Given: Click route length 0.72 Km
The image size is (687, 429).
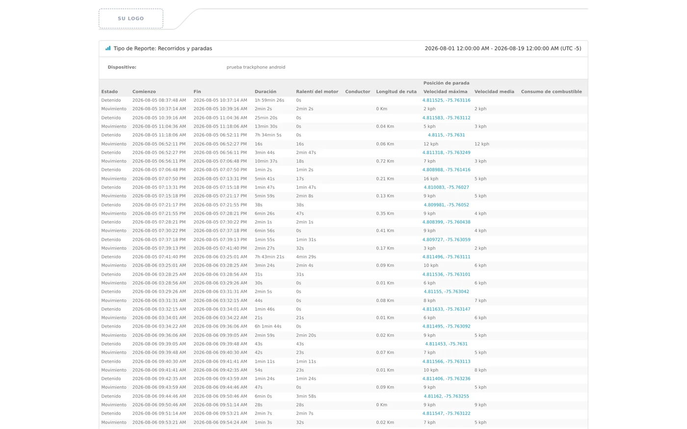Looking at the screenshot, I should (385, 161).
